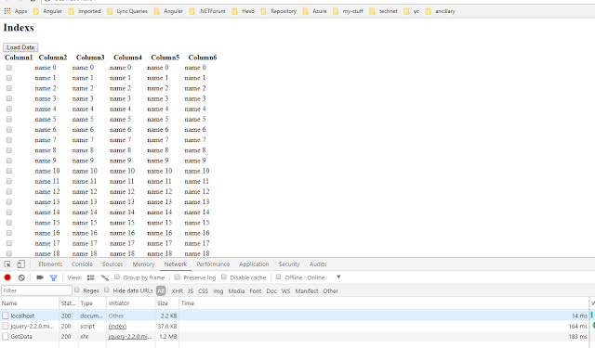Screen dimensions: 595x348
Task: Toggle the device toolbar icon
Action: pyautogui.click(x=20, y=264)
